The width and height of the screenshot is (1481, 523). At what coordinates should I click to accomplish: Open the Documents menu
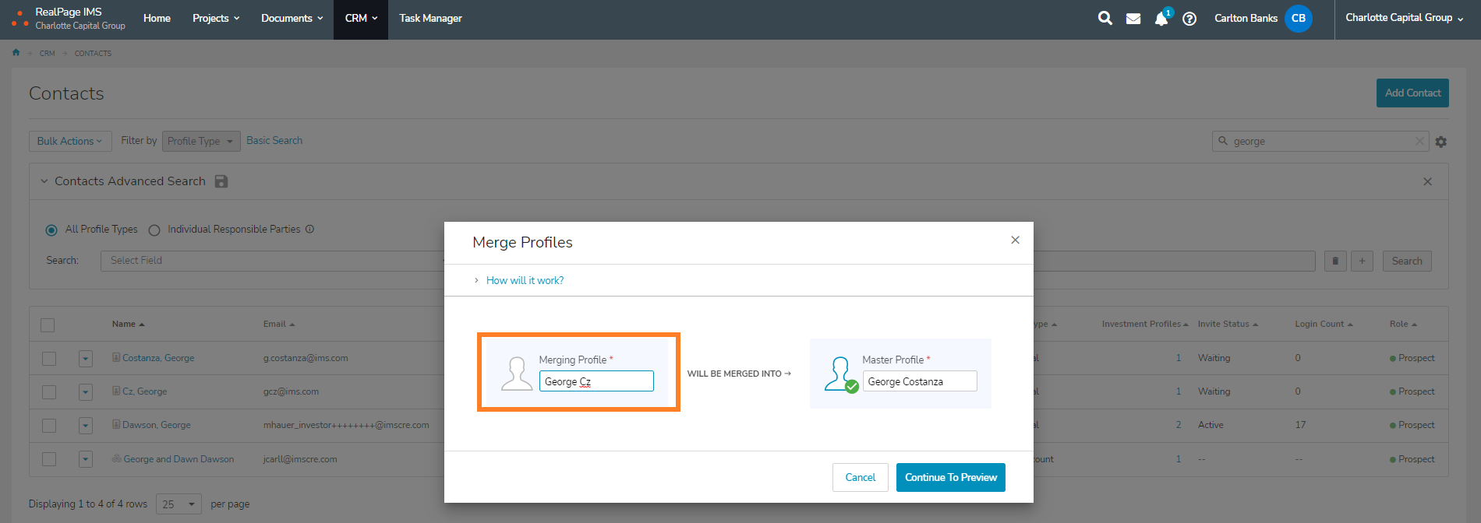coord(292,19)
